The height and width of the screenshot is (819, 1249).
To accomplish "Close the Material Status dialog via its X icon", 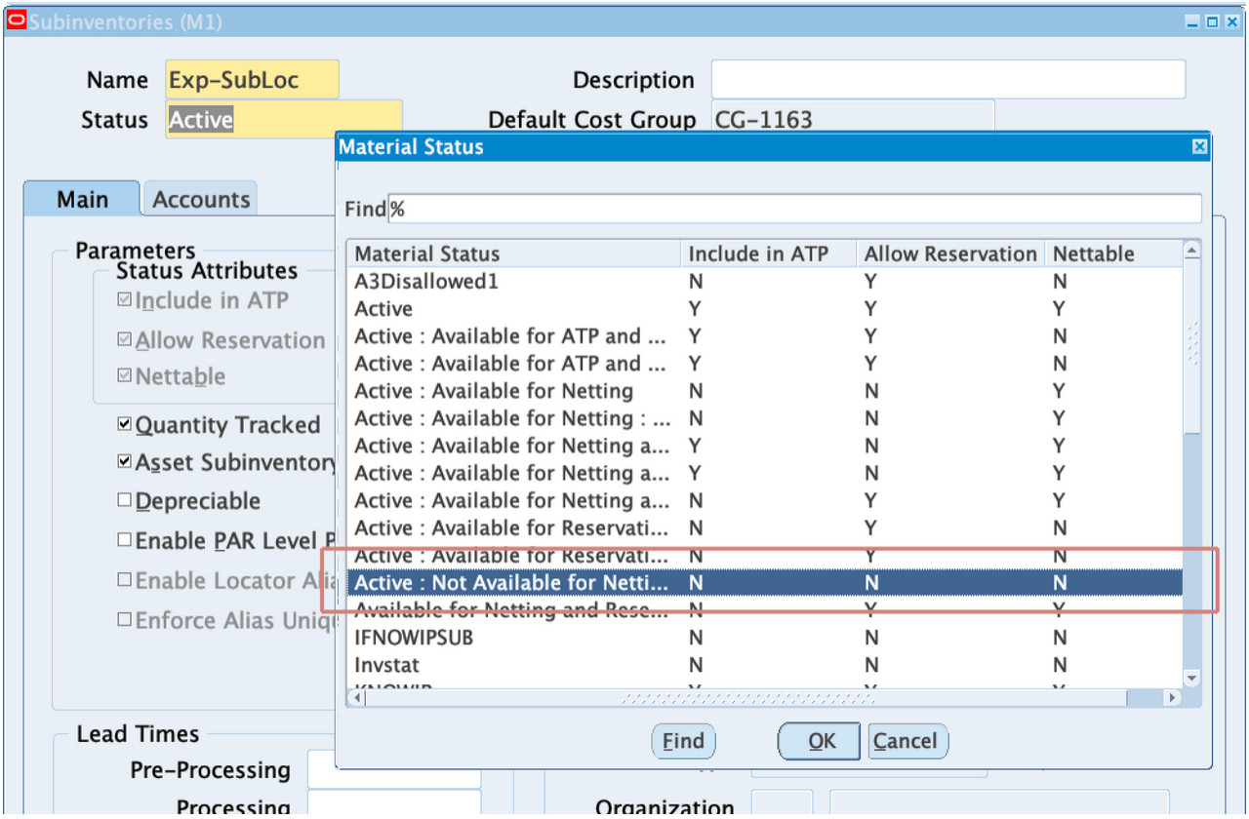I will (x=1198, y=146).
